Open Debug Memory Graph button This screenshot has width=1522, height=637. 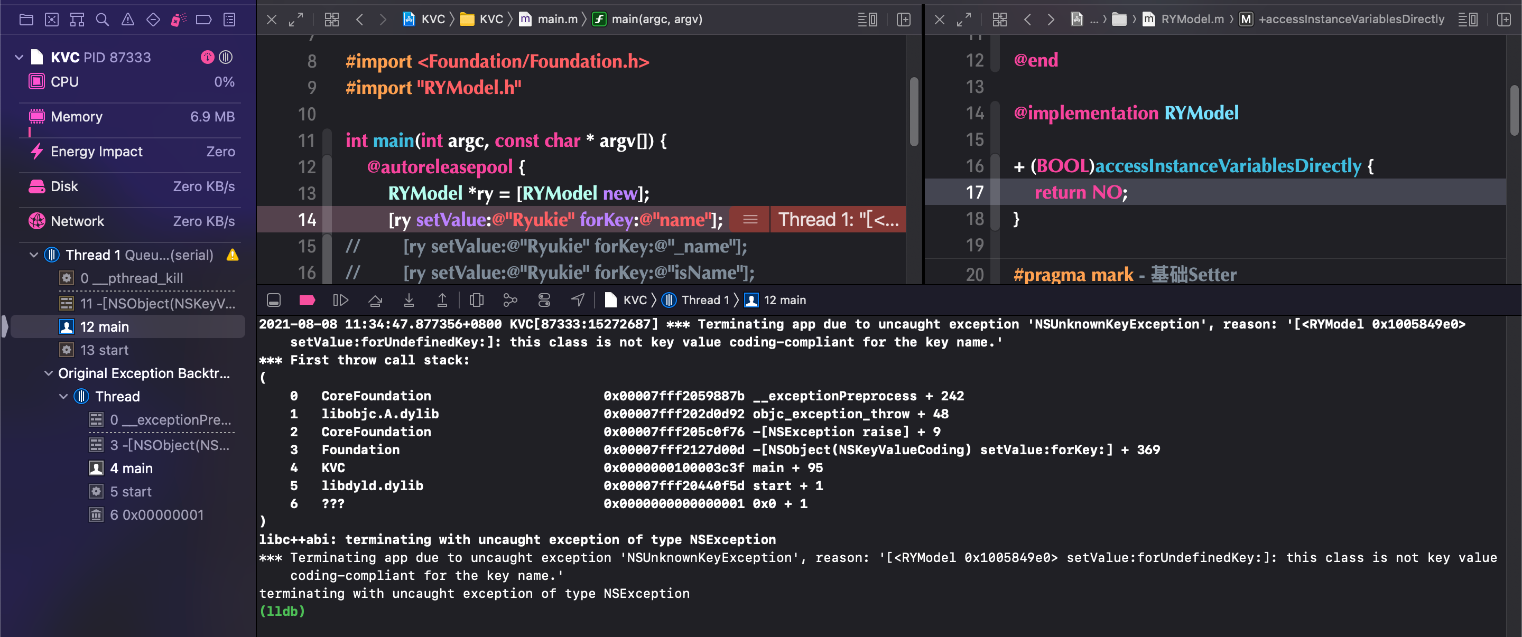point(510,301)
